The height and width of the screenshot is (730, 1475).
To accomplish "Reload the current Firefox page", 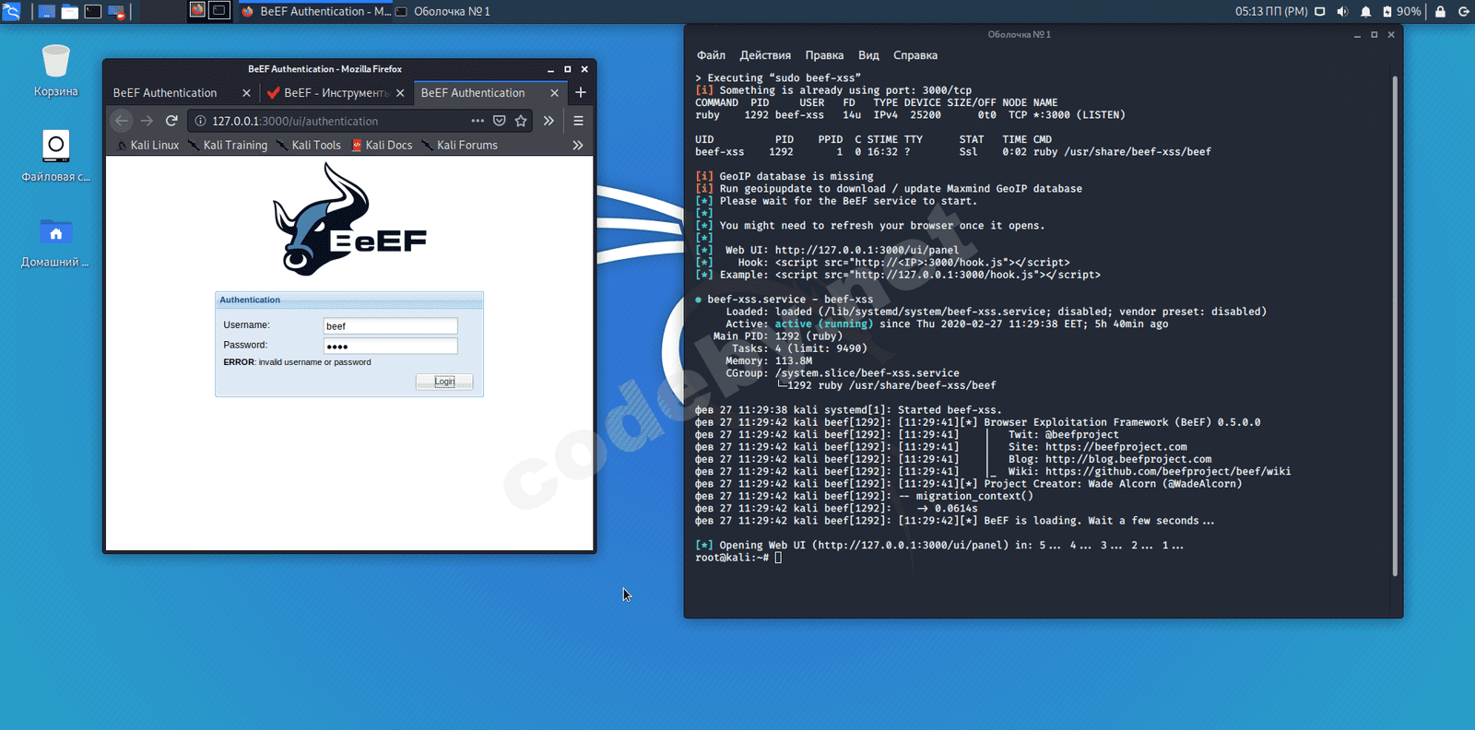I will tap(171, 121).
